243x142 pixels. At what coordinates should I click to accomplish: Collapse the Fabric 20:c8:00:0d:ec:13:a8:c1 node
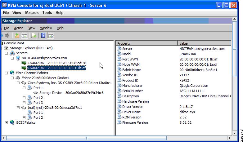click(x=12, y=78)
